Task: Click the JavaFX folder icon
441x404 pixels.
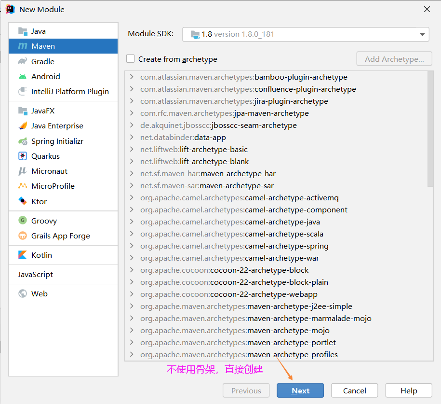Action: [x=23, y=111]
